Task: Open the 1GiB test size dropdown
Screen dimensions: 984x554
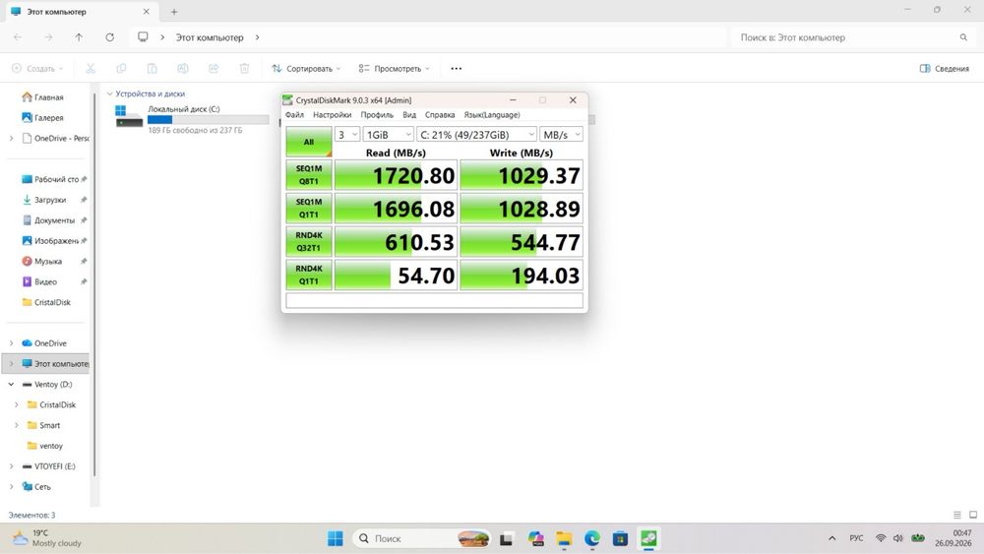Action: pos(388,134)
